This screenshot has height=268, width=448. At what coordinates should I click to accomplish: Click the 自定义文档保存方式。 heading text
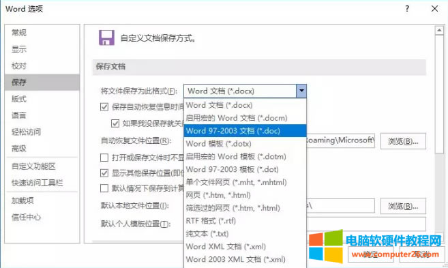tap(158, 38)
